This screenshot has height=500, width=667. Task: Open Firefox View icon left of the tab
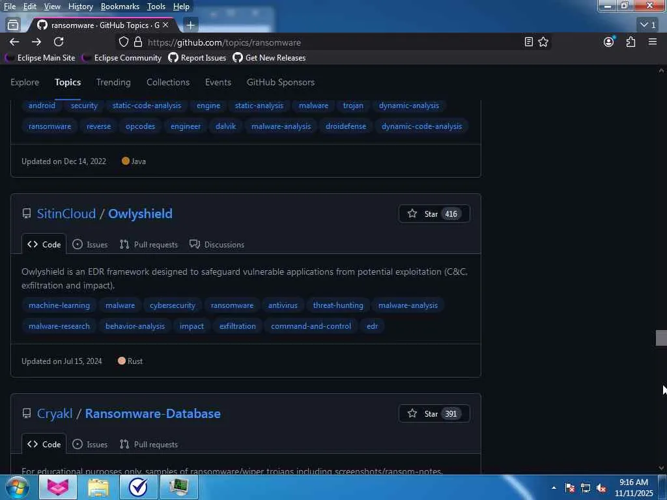(x=13, y=25)
